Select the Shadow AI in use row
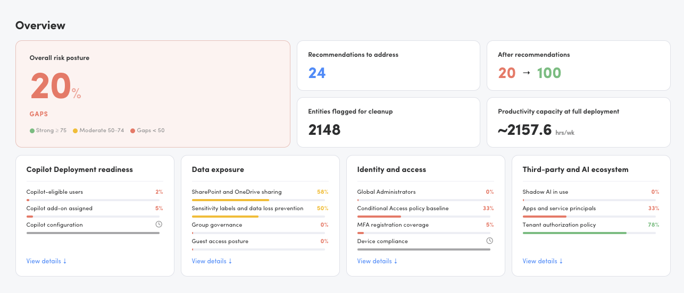Screen dimensions: 684x293 [591, 195]
